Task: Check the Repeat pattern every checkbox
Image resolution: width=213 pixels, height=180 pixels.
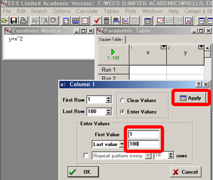Action: point(86,156)
